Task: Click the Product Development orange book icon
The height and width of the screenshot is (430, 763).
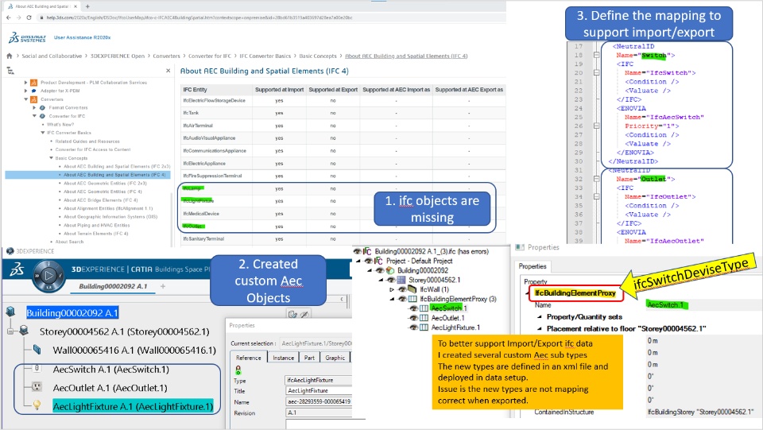Action: [33, 83]
